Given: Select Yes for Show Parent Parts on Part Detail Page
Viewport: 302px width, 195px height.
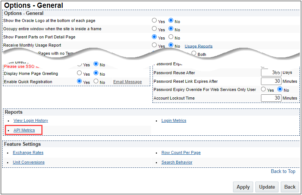Looking at the screenshot, I should (x=154, y=37).
